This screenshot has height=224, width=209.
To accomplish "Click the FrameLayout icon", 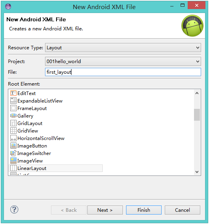I will pyautogui.click(x=13, y=108).
